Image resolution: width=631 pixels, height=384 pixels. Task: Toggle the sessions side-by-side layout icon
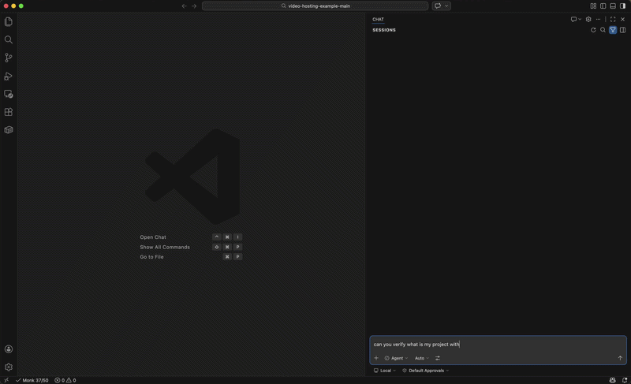pos(622,30)
